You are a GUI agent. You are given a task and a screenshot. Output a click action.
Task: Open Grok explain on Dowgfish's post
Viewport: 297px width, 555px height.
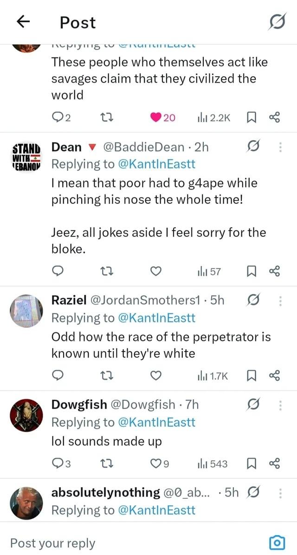click(x=253, y=405)
